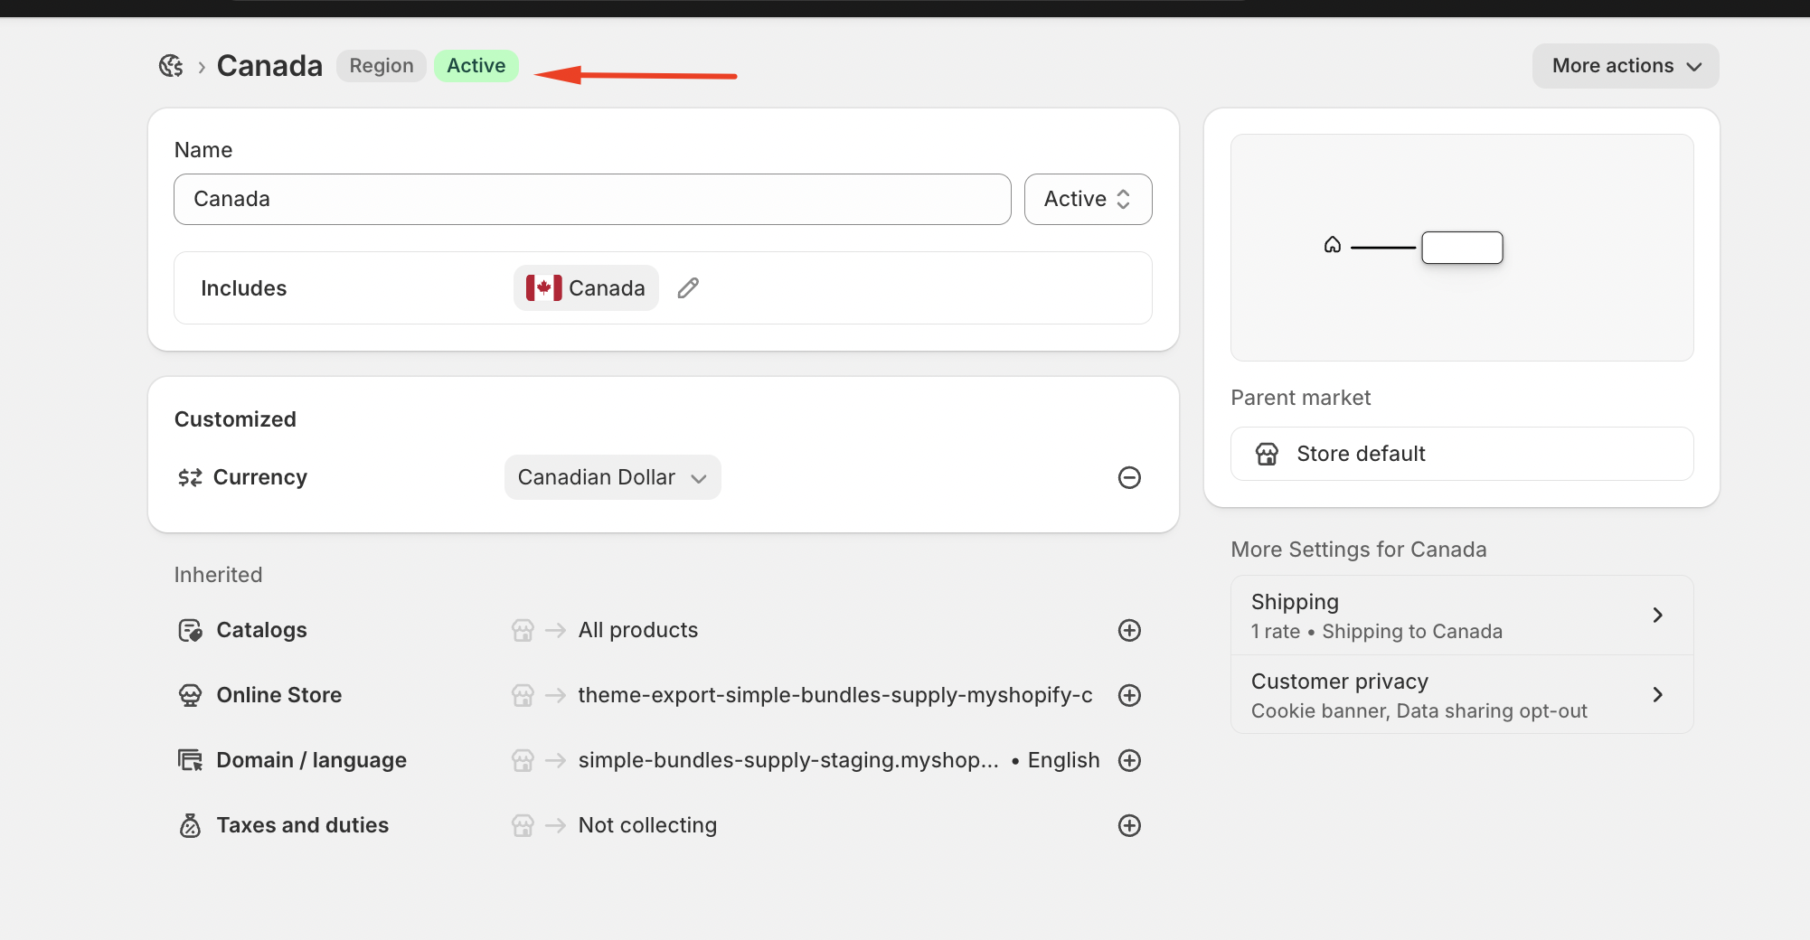Image resolution: width=1810 pixels, height=940 pixels.
Task: Add Online Store customization with plus icon
Action: point(1129,695)
